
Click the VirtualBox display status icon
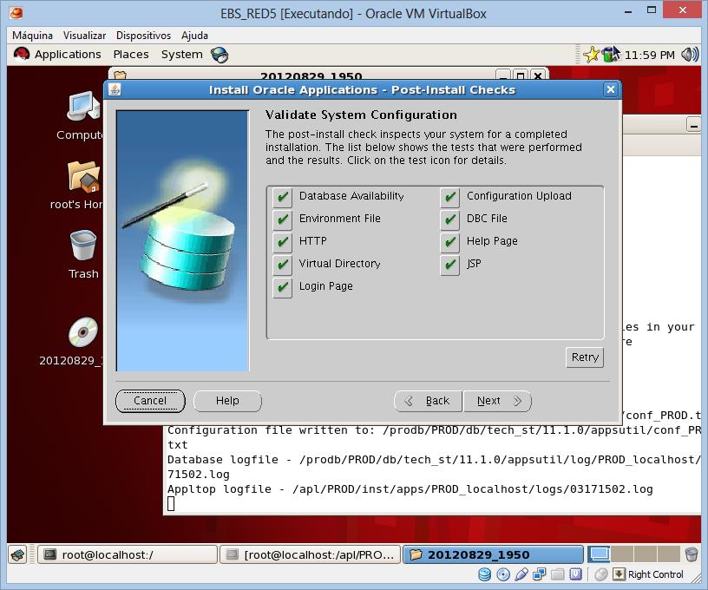point(576,574)
